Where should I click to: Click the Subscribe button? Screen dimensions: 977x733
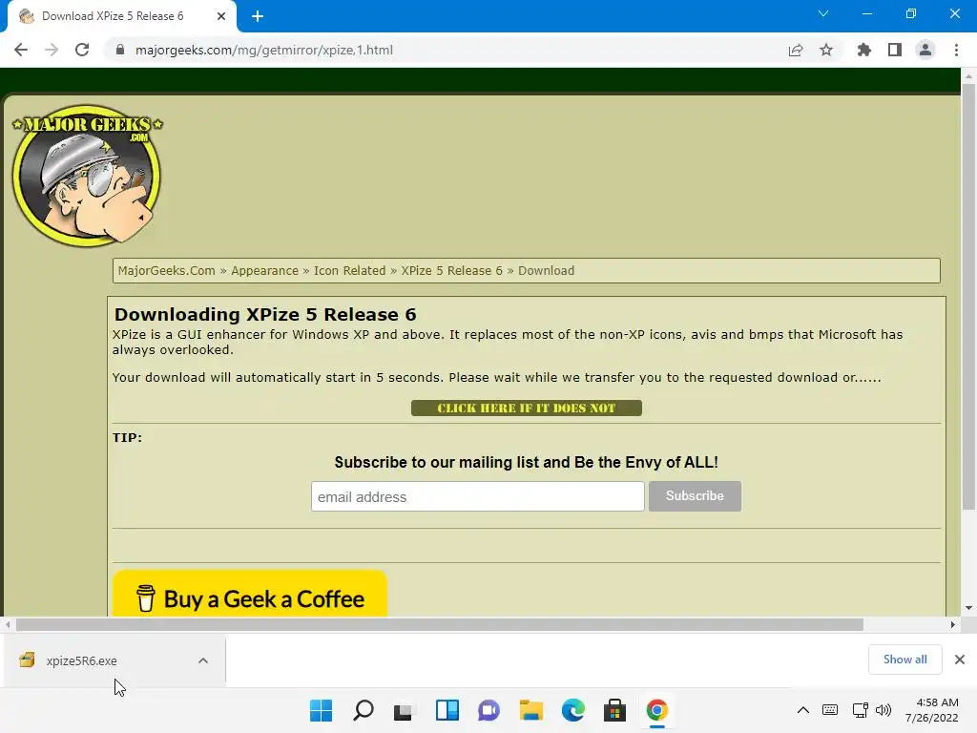coord(695,496)
